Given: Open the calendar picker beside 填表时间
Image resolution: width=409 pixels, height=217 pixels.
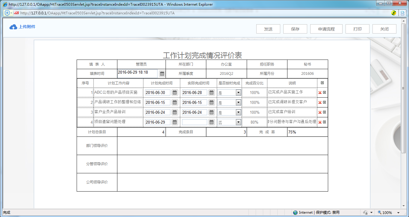Looking at the screenshot, I should (x=162, y=73).
